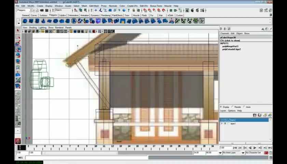The width and height of the screenshot is (287, 164).
Task: Open the Layers menu in Layer Editor
Action: click(x=223, y=111)
